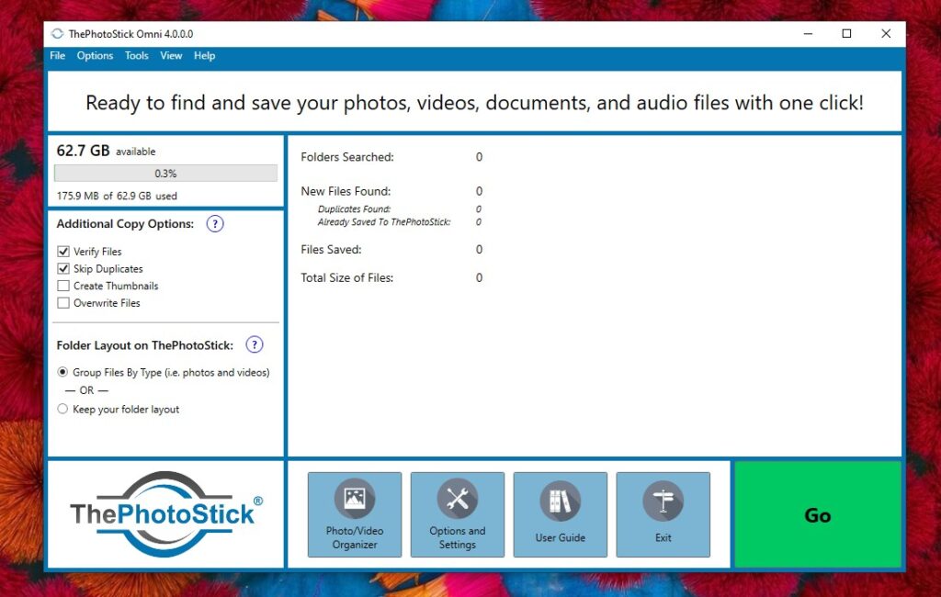Maximize the ThePhotoStick window
941x597 pixels.
tap(846, 34)
